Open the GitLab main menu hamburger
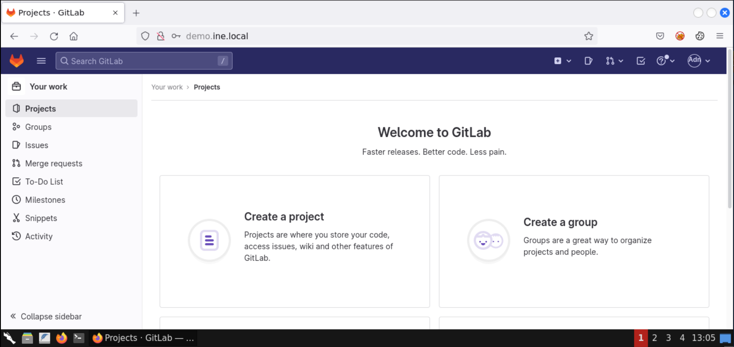 (41, 61)
